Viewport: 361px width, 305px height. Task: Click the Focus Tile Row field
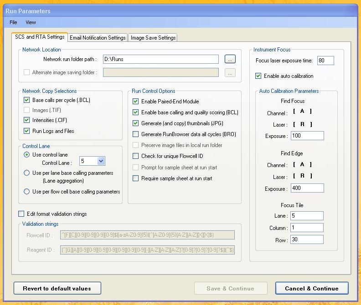pos(307,239)
